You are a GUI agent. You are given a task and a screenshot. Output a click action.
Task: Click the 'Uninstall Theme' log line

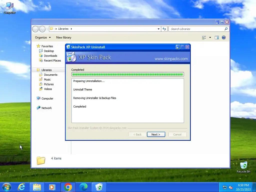pyautogui.click(x=82, y=89)
